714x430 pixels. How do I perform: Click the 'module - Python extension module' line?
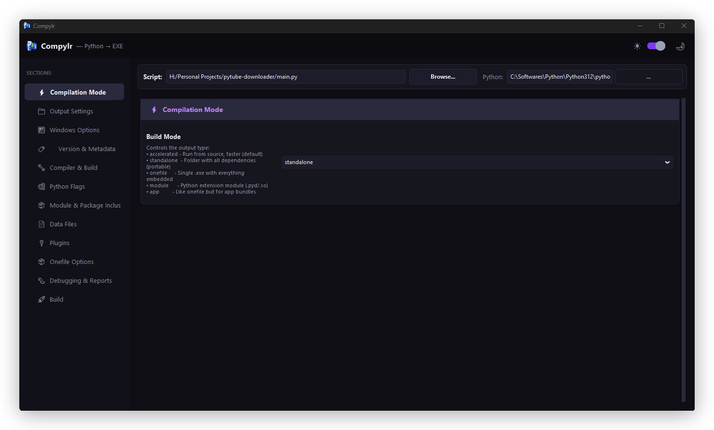[207, 185]
